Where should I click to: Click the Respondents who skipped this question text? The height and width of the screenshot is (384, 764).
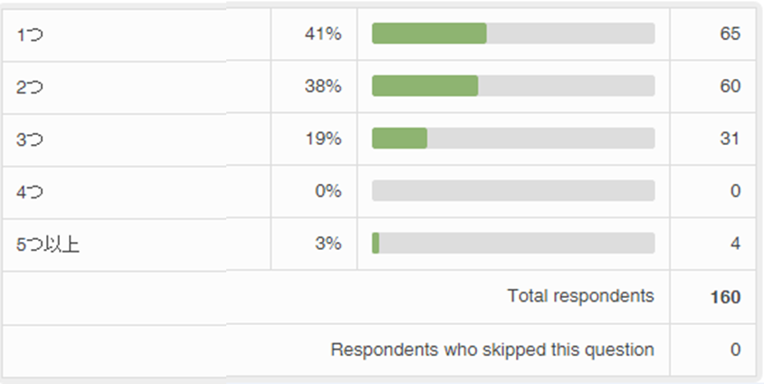point(492,350)
